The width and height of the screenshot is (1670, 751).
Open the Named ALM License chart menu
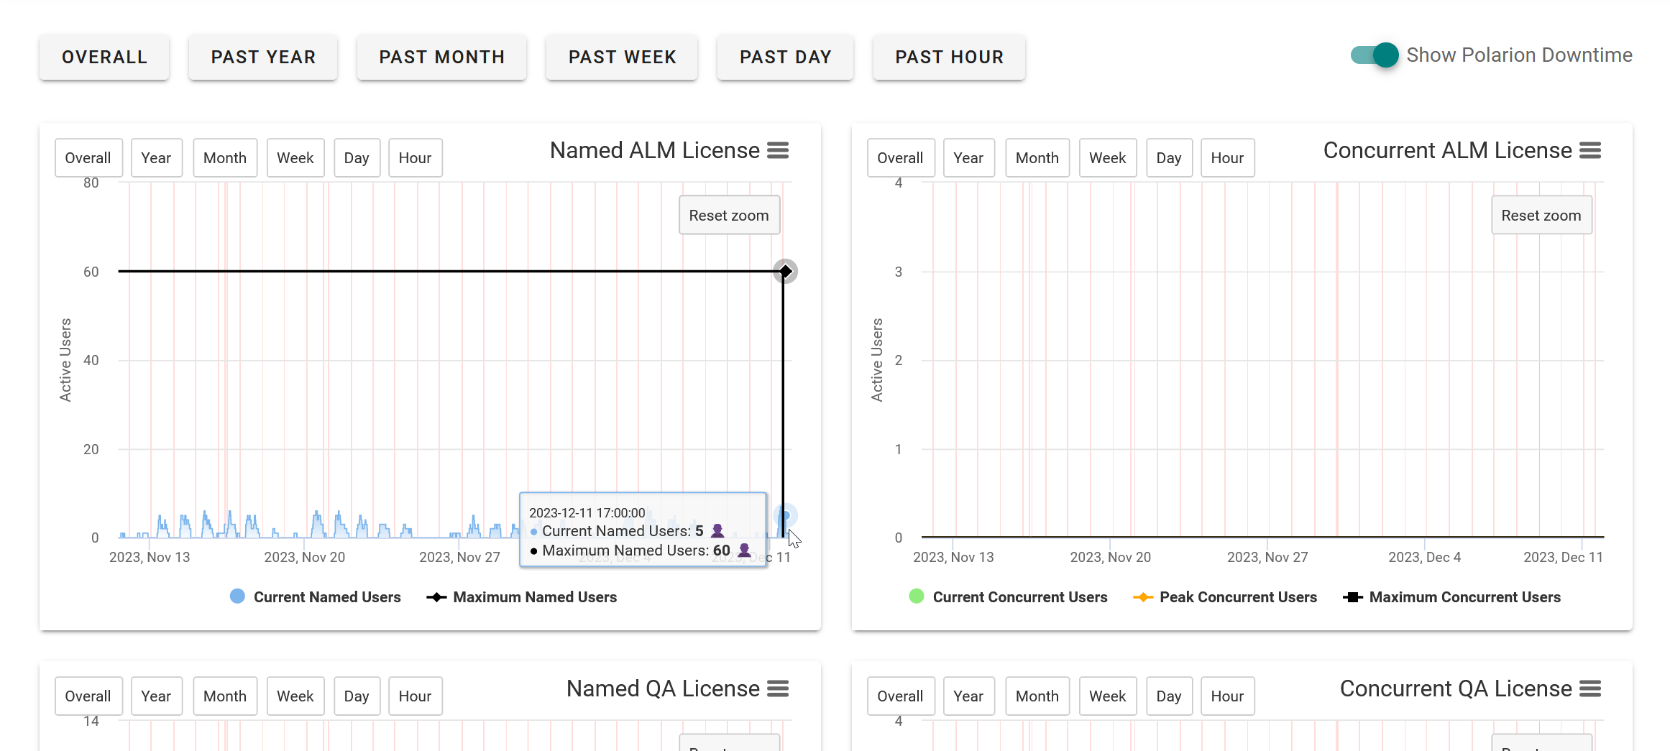(779, 149)
